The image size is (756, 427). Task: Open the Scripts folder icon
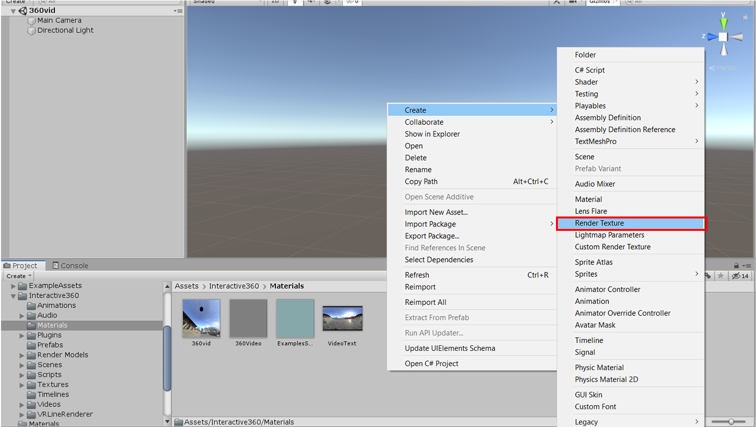click(x=32, y=375)
